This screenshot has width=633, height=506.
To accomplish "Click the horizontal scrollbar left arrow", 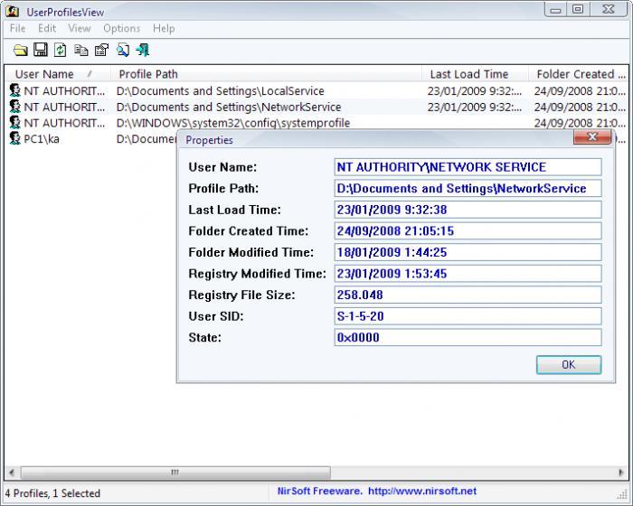I will [x=12, y=472].
